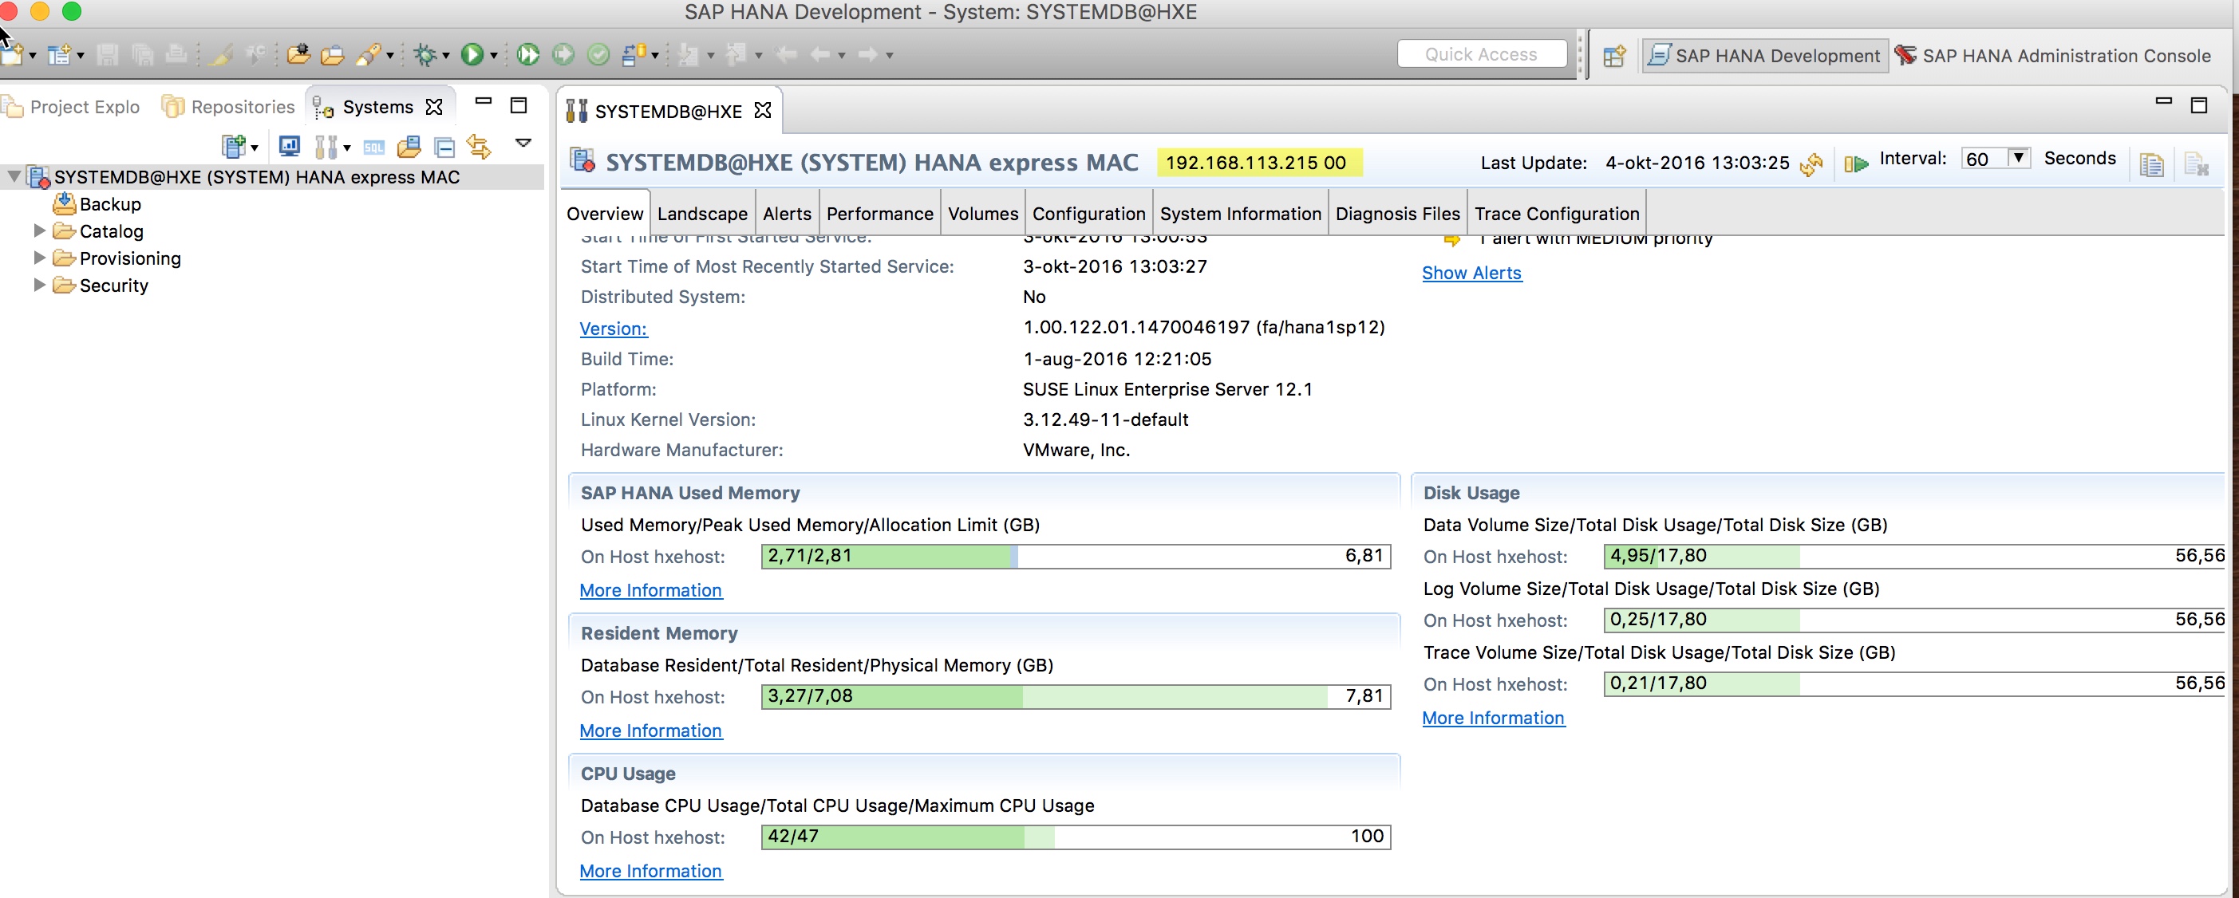Switch to SAP HANA Administration Console perspective
This screenshot has width=2239, height=898.
click(2053, 56)
